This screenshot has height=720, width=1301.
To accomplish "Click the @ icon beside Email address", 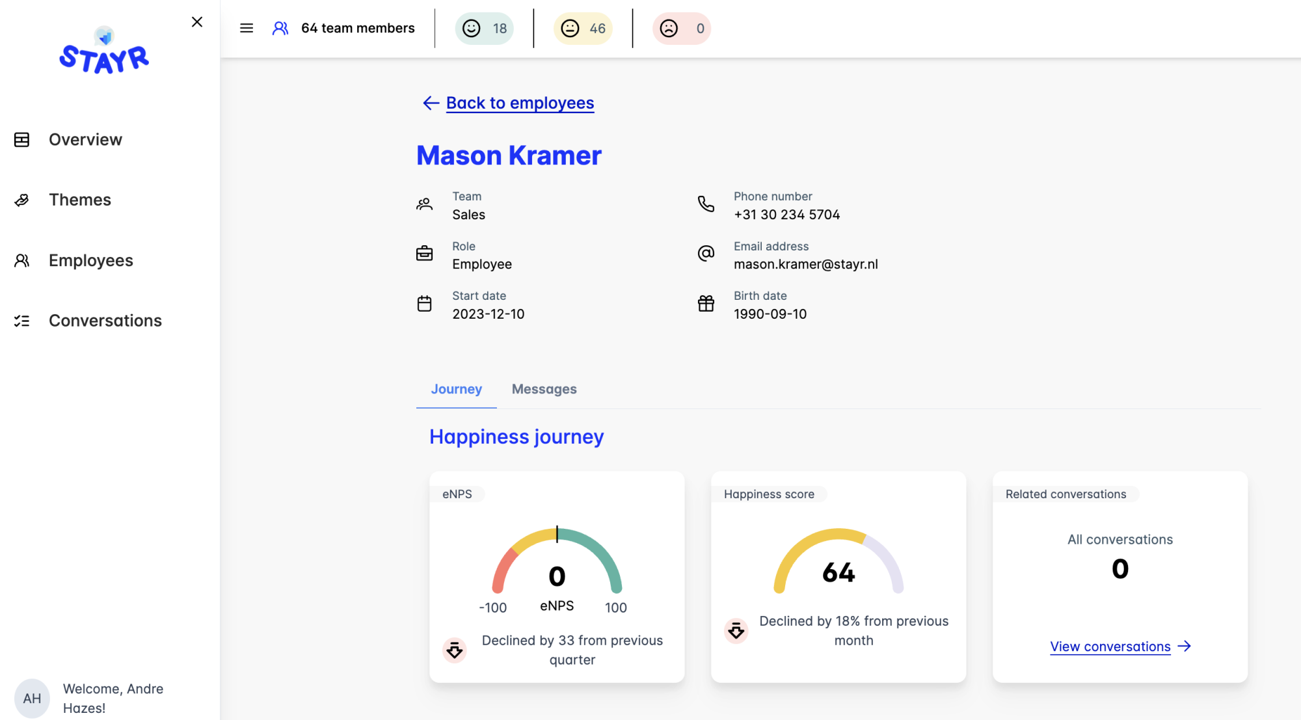I will pos(706,254).
